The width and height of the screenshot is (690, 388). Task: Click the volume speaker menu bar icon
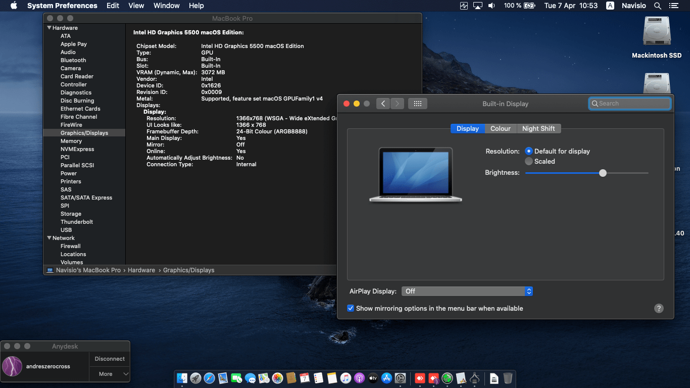tap(491, 6)
